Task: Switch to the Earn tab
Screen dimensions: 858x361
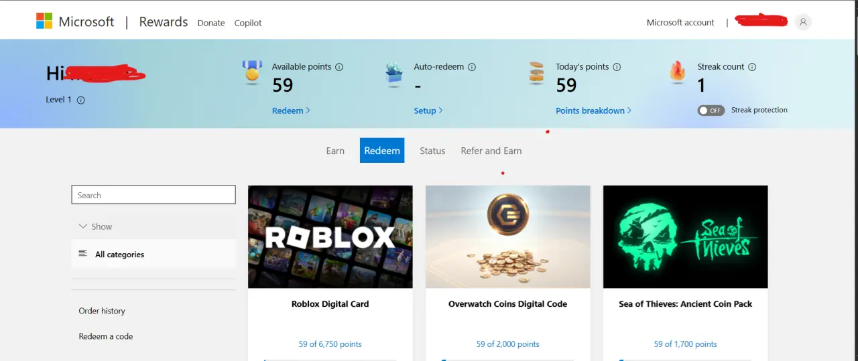Action: [335, 151]
